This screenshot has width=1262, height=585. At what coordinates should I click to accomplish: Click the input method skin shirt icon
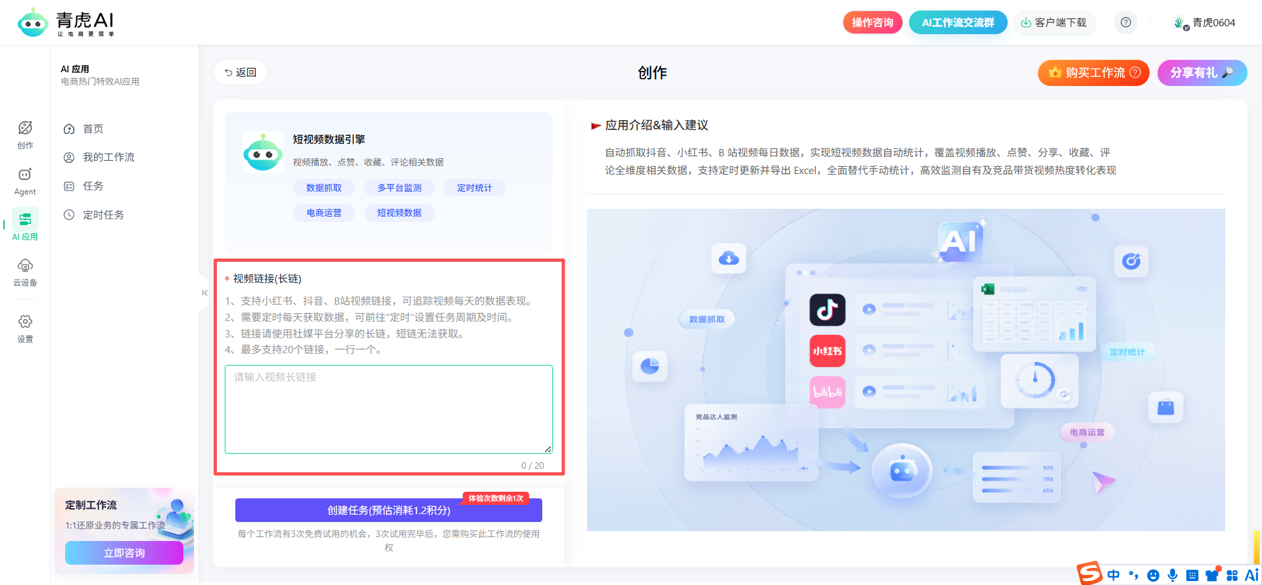coord(1212,575)
